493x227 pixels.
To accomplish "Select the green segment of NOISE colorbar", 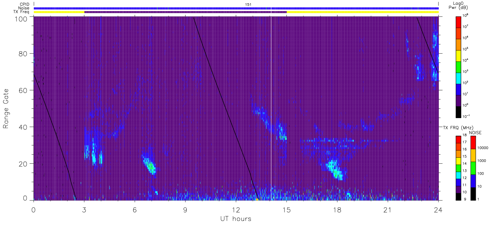I will [473, 168].
